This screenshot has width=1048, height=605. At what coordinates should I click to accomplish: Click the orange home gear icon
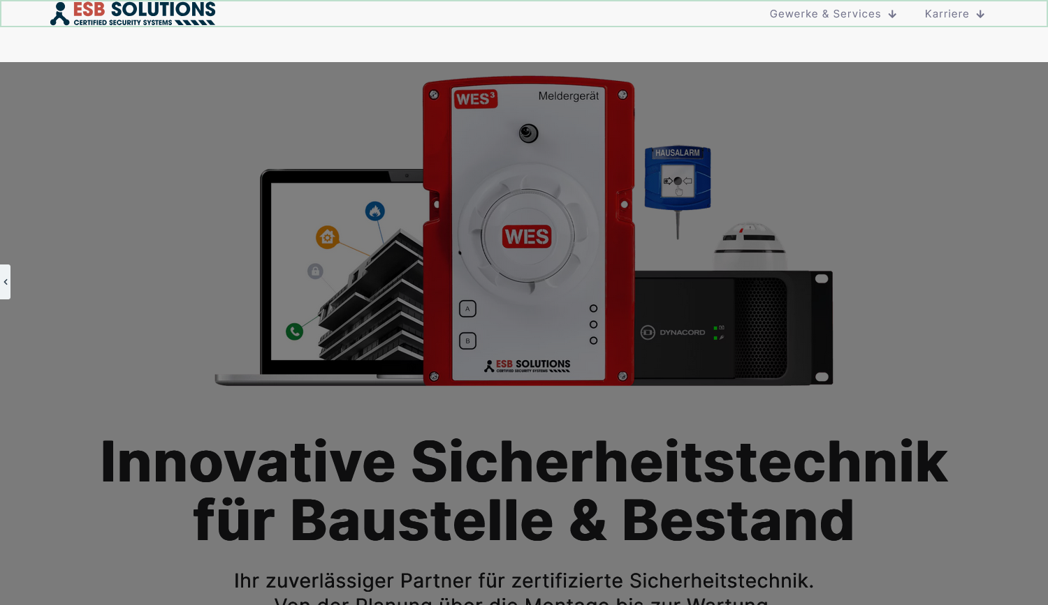tap(327, 237)
